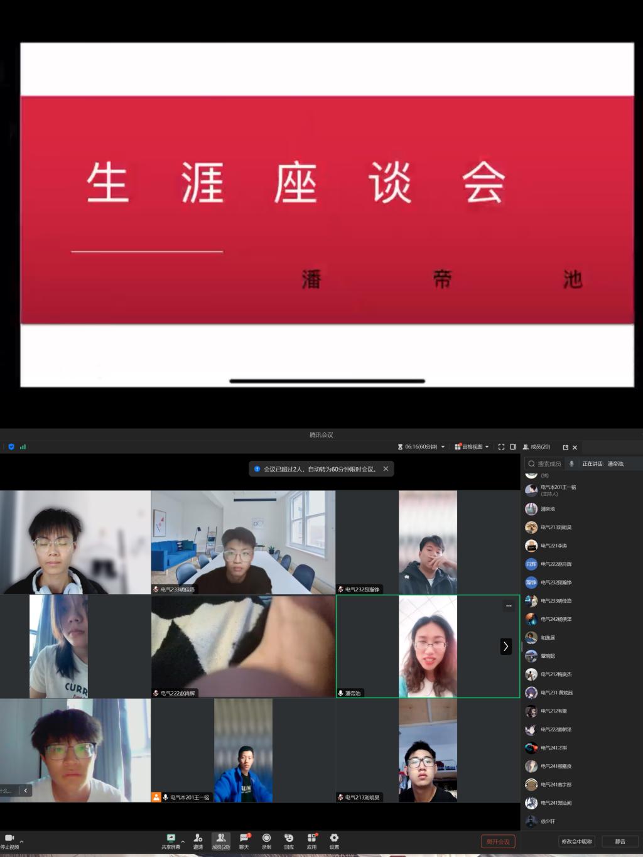Open the Grid View (宫格视图) dropdown

point(472,447)
